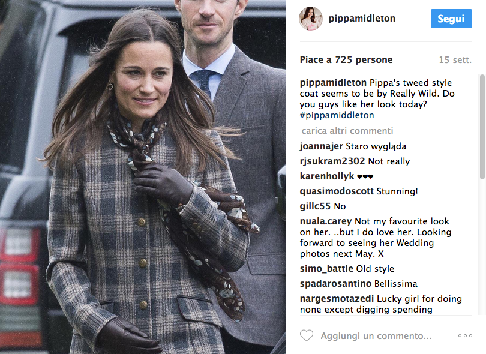Click in the Aggiungi un commento field
Screen dimensions: 486x354
coord(376,336)
